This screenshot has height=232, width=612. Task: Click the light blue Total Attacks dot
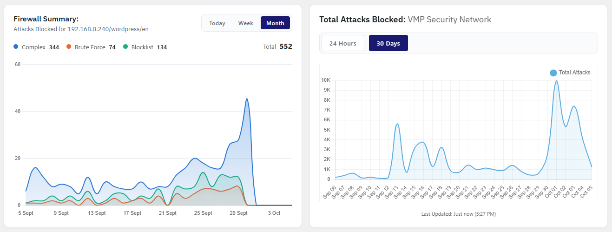click(553, 73)
